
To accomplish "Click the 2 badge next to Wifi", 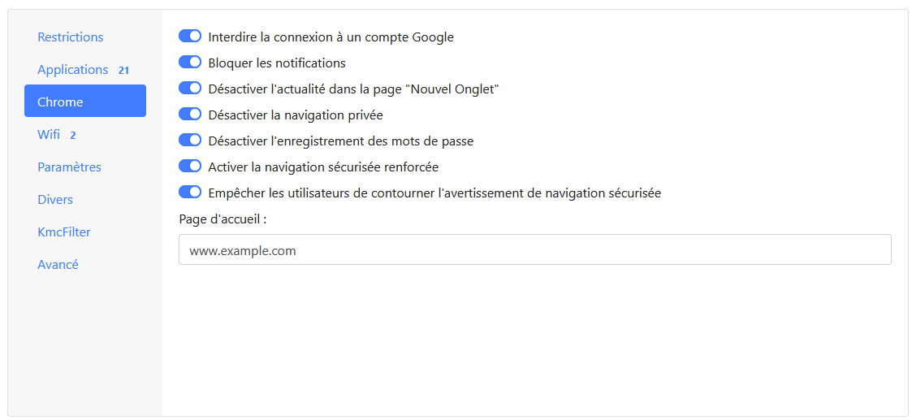I will [73, 136].
